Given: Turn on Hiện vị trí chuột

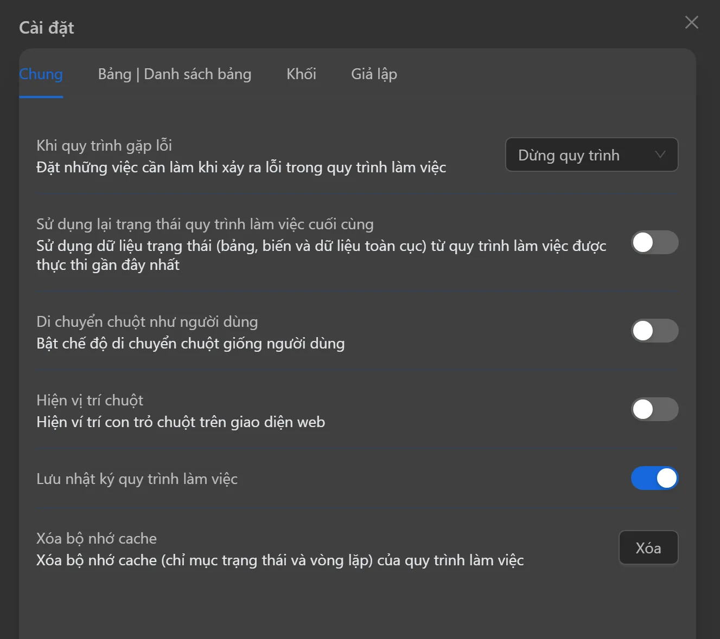Looking at the screenshot, I should click(655, 409).
